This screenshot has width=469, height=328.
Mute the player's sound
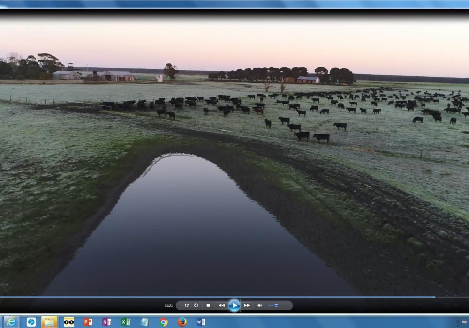tap(260, 306)
